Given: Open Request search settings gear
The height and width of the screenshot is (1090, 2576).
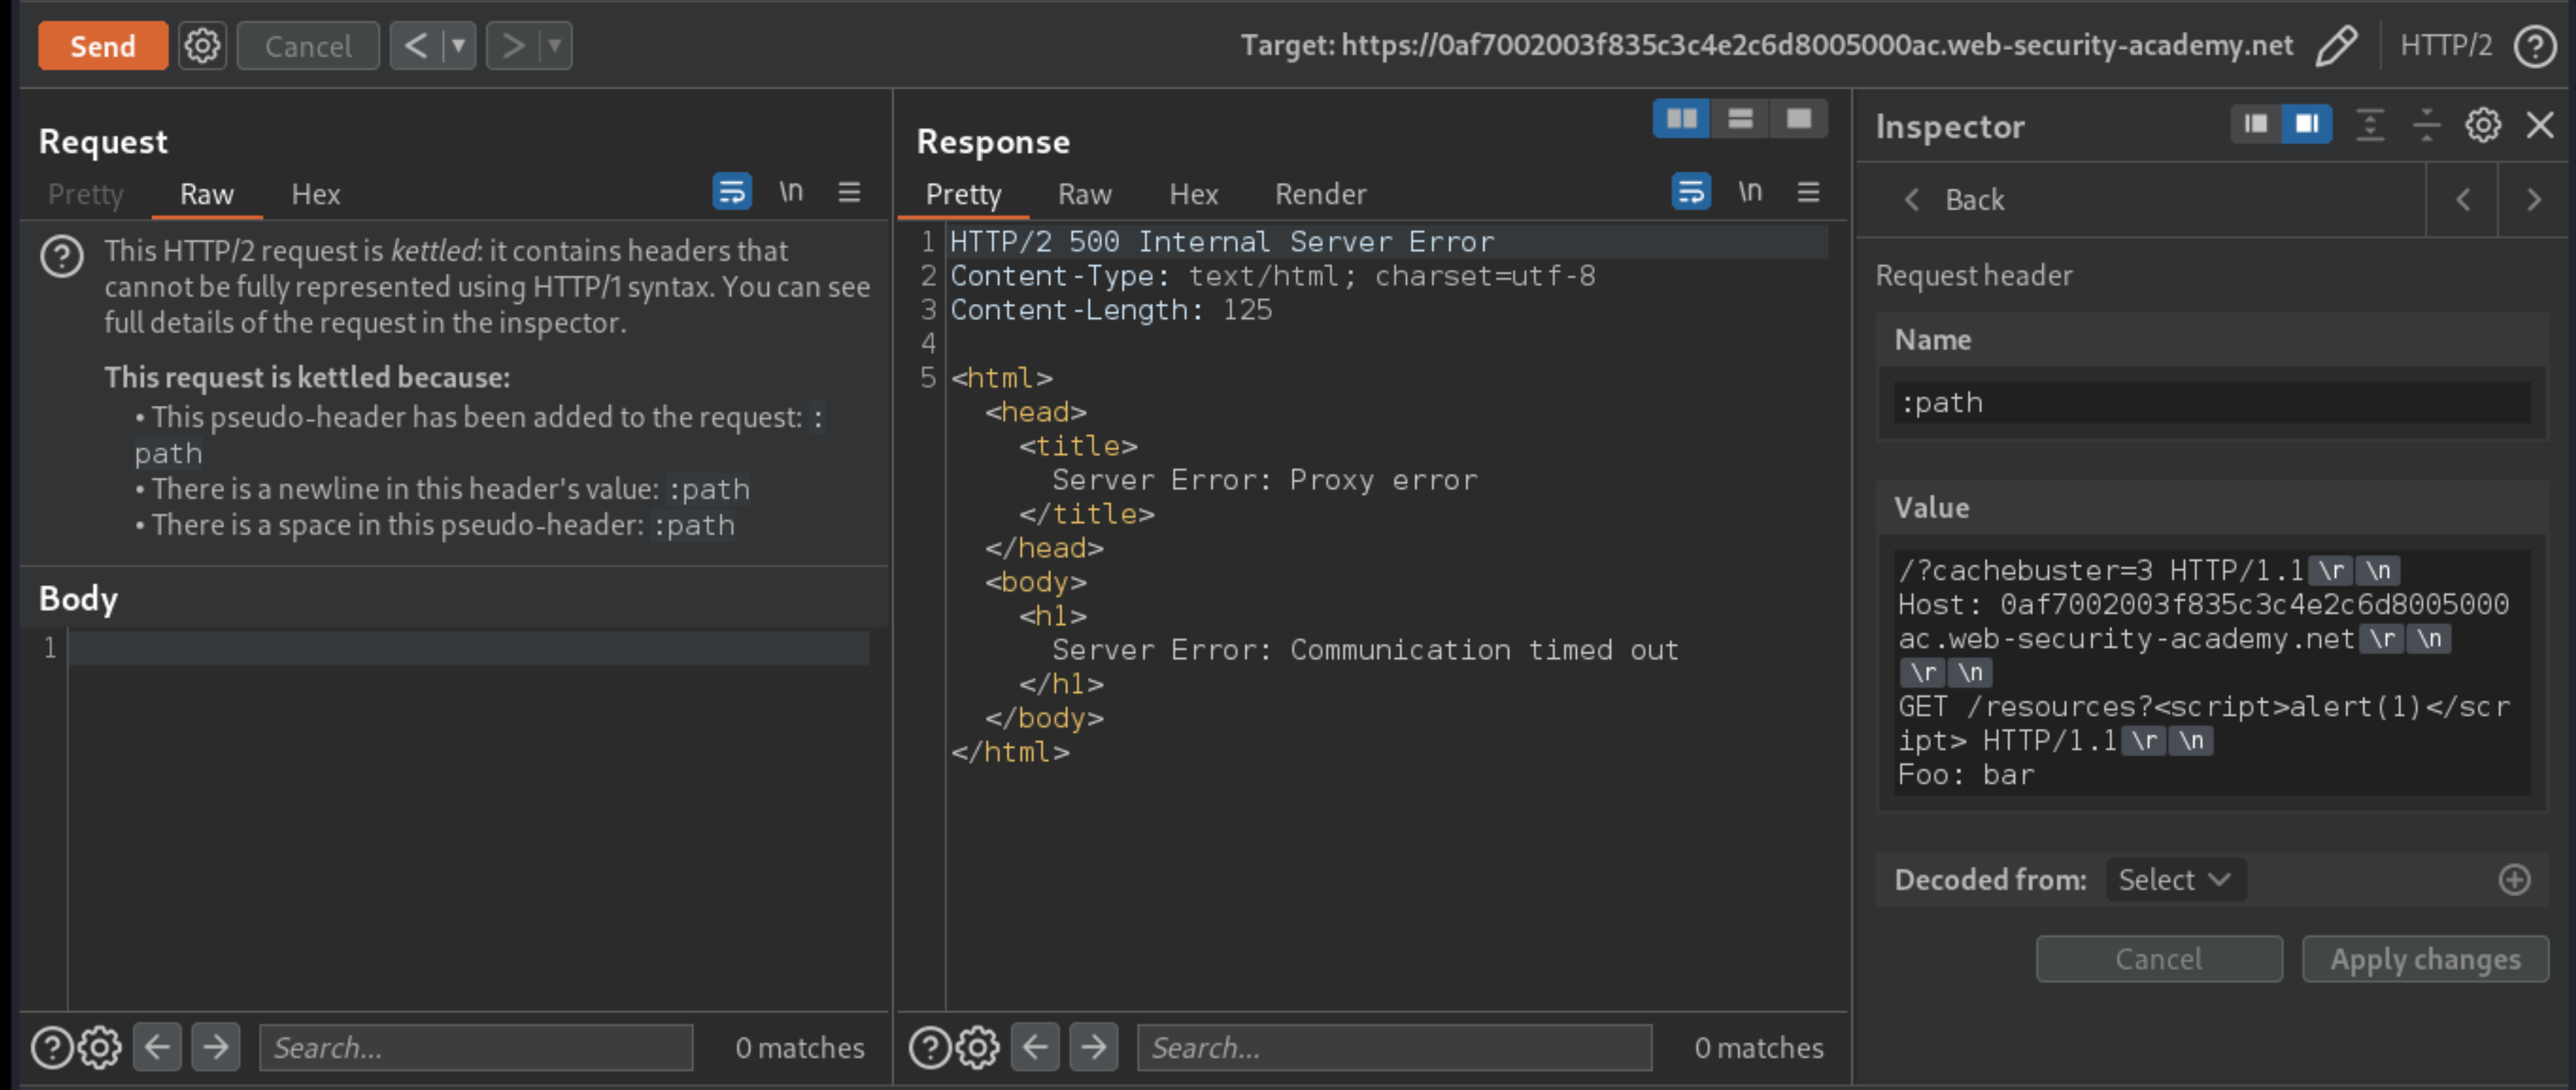Looking at the screenshot, I should 100,1048.
